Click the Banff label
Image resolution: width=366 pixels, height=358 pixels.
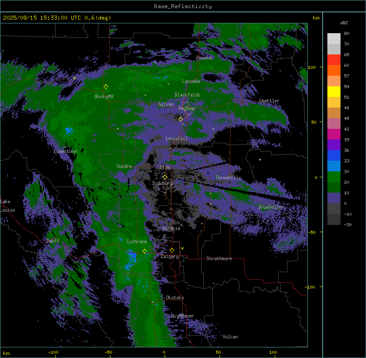(53, 241)
